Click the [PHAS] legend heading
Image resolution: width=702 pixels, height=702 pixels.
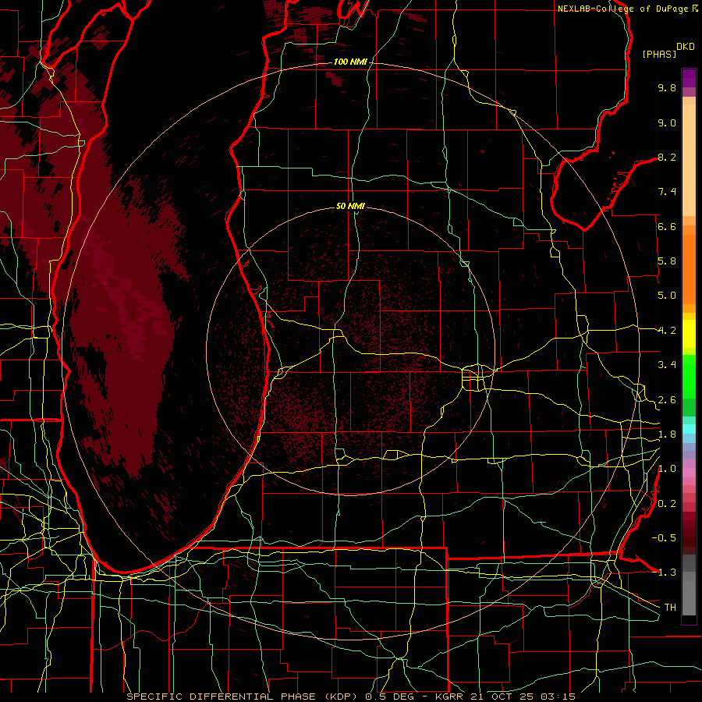[x=659, y=54]
